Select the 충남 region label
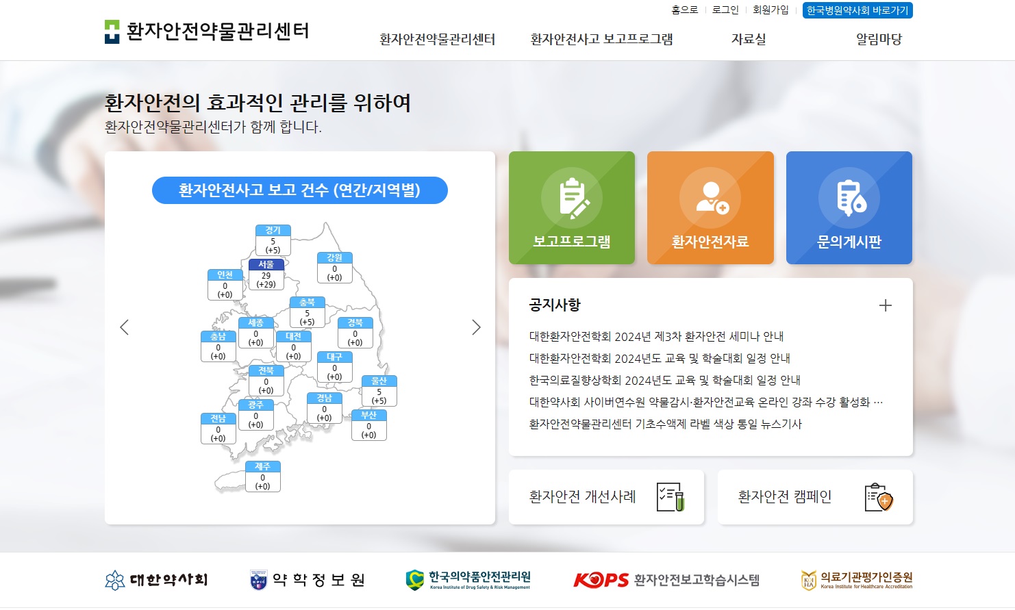Screen dimensions: 1015x610 [x=218, y=346]
